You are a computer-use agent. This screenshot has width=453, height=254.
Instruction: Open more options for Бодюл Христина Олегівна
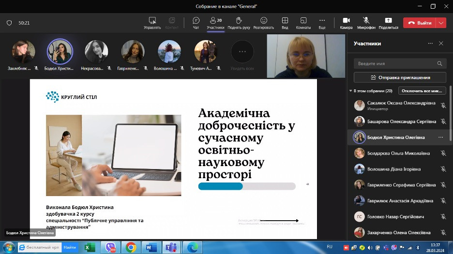tap(440, 138)
